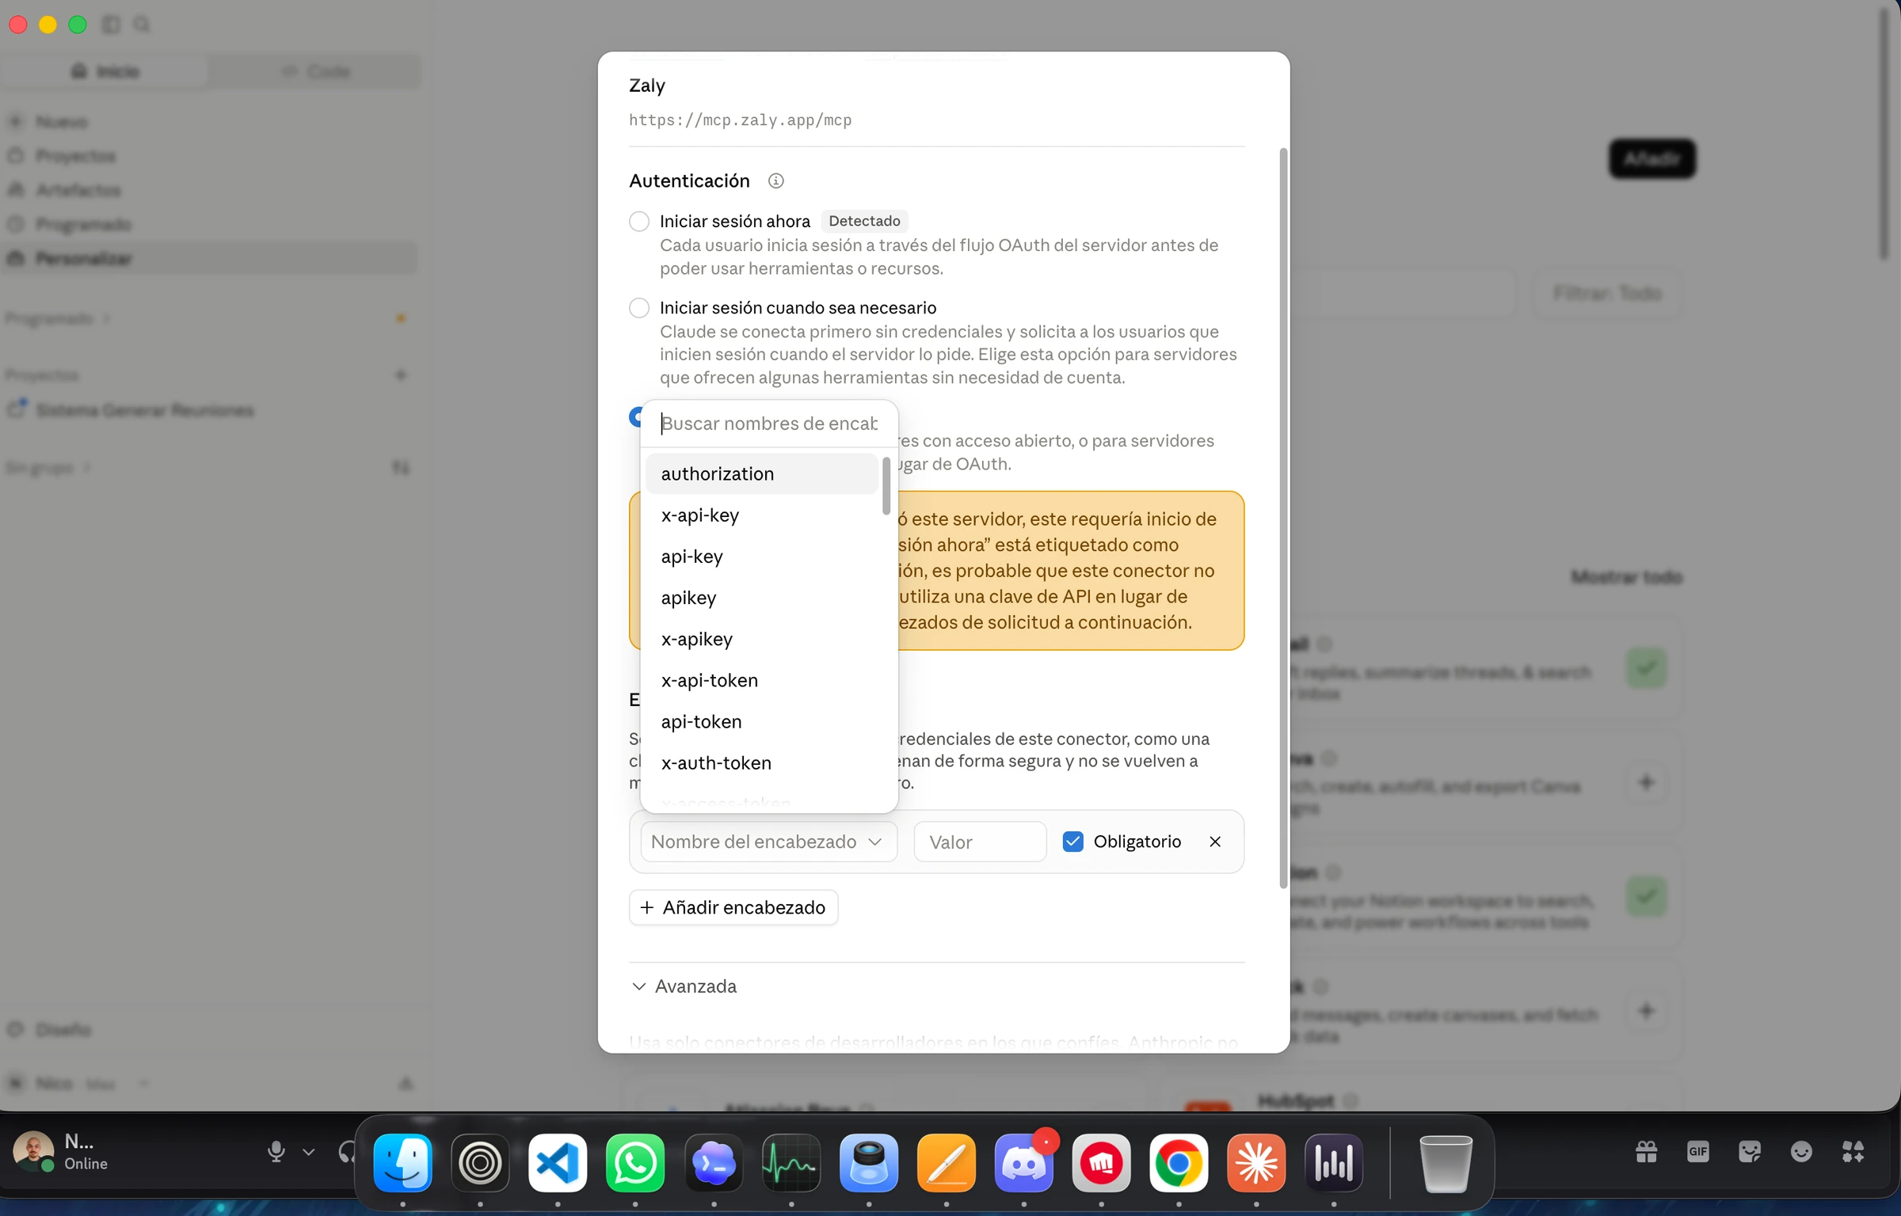This screenshot has height=1216, width=1901.
Task: Click the 'Mostrar todo' link
Action: pos(1626,576)
